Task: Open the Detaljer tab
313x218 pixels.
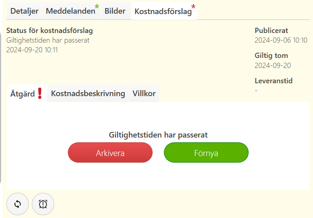Action: tap(25, 11)
